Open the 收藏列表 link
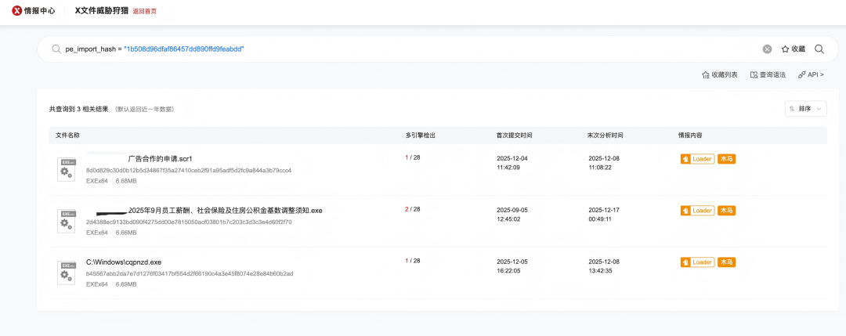This screenshot has width=846, height=336. tap(719, 75)
